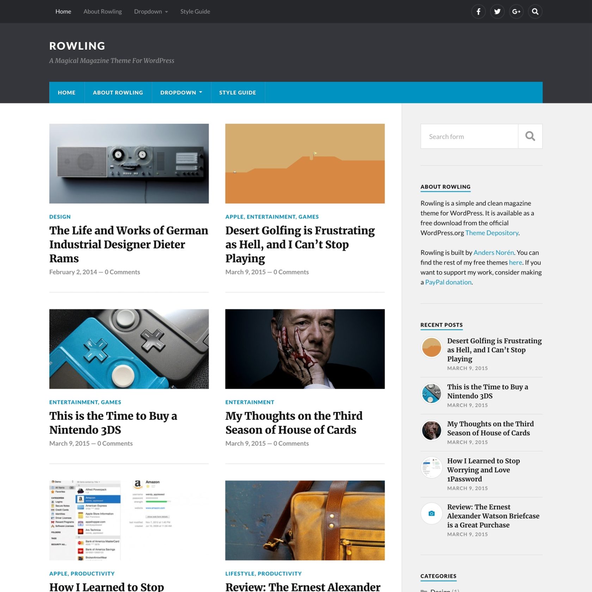
Task: Click the camera placeholder icon on Ernest Alexander post
Action: [x=431, y=513]
